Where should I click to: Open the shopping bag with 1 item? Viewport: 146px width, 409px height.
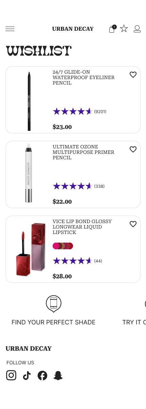click(112, 29)
